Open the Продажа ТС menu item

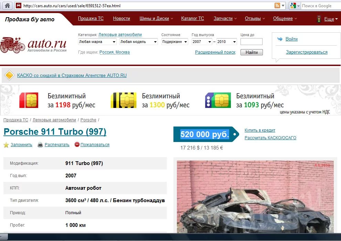click(91, 19)
